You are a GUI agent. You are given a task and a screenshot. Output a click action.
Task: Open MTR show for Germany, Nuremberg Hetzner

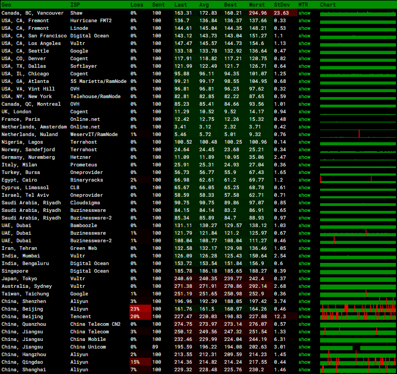click(304, 157)
